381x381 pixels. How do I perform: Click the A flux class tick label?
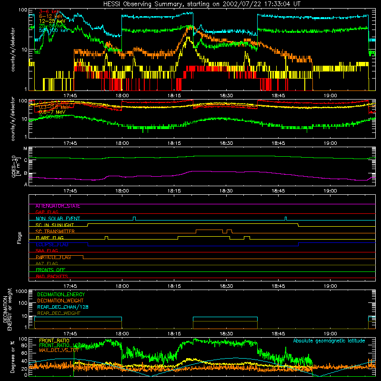click(26, 184)
